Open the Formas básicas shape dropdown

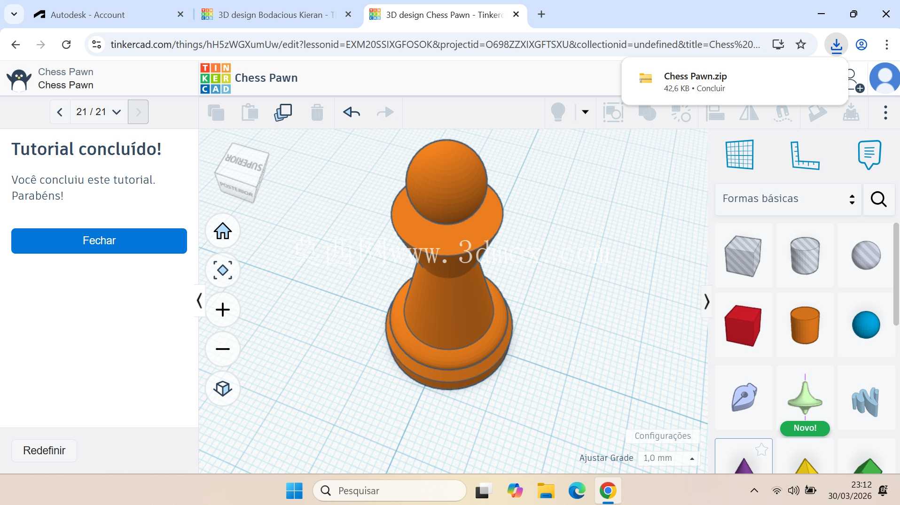pos(788,199)
